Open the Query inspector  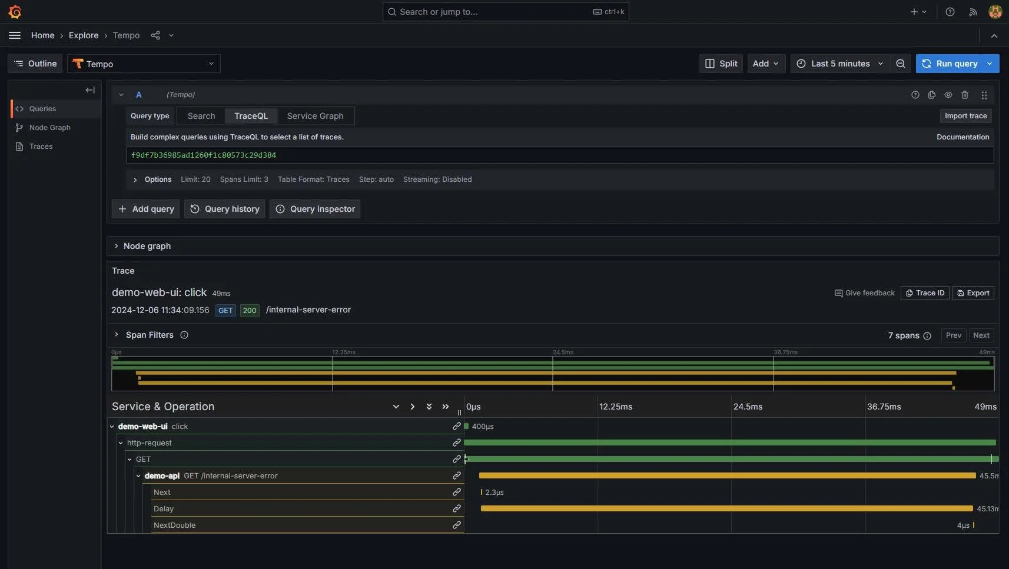coord(315,209)
